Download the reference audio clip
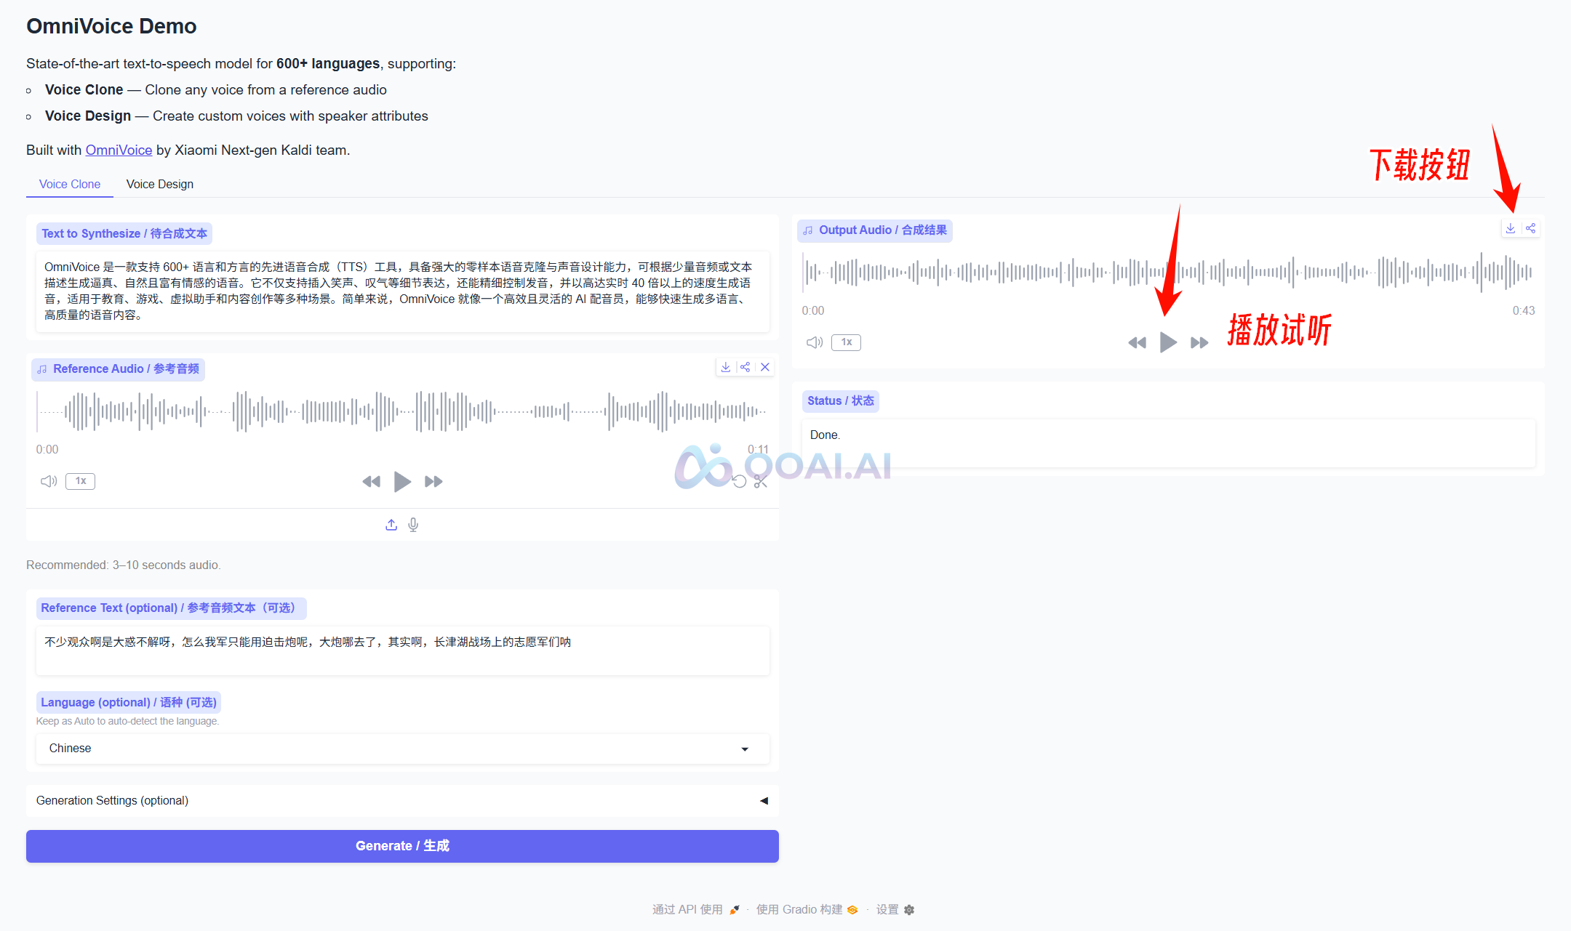Viewport: 1571px width, 931px height. (x=725, y=367)
